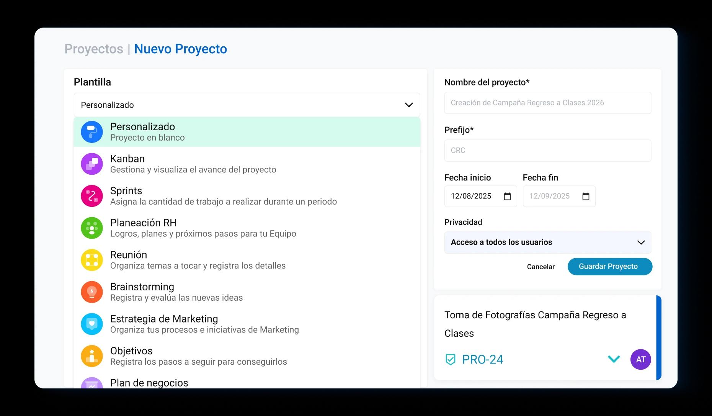Screen dimensions: 712x416
Task: Collapse the Plantilla dropdown chevron
Action: tap(409, 105)
